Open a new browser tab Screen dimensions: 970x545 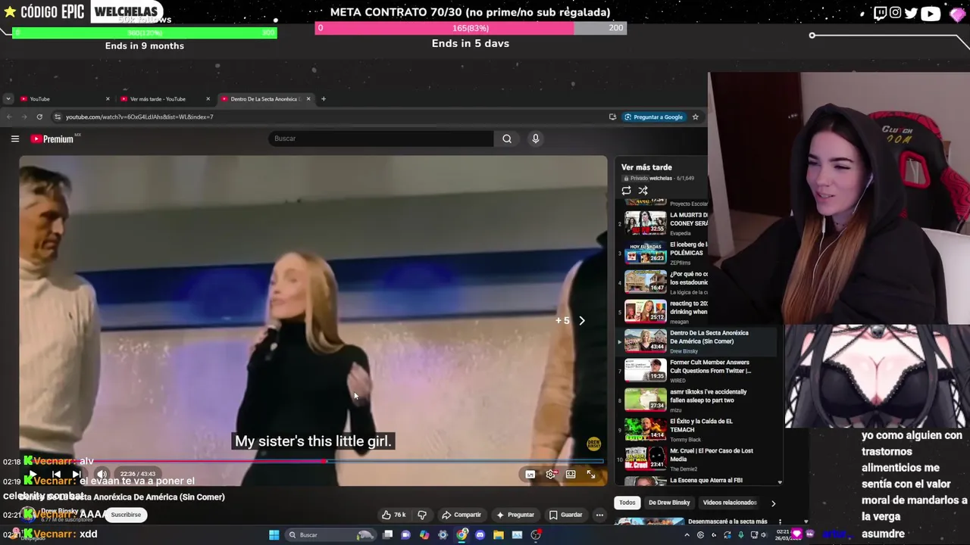point(323,99)
